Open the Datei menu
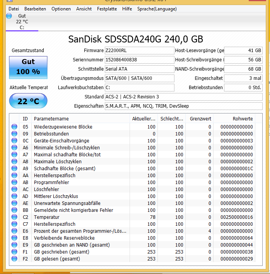270x274 pixels. 14,9
